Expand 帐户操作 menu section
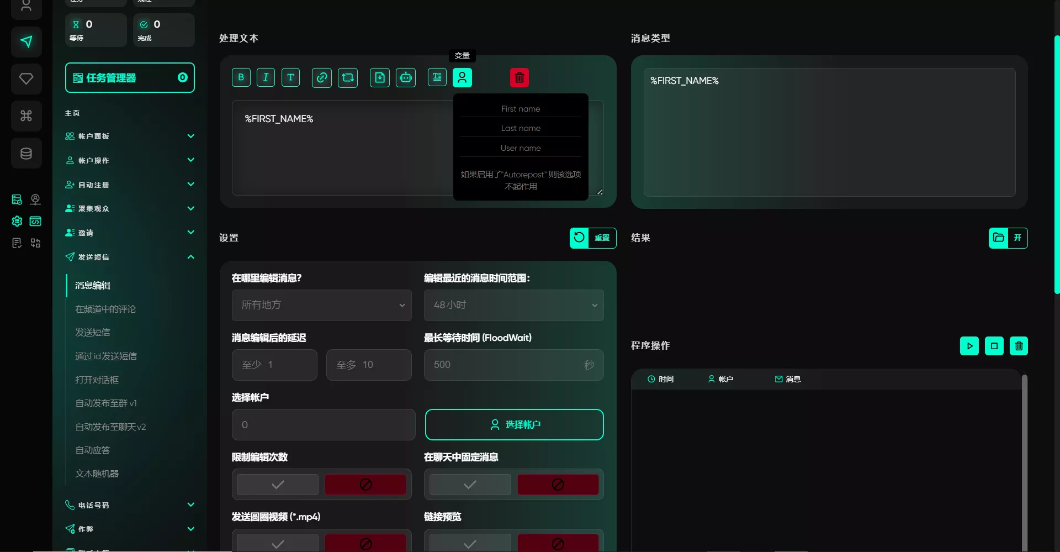Screen dimensions: 1060x552 click(130, 160)
